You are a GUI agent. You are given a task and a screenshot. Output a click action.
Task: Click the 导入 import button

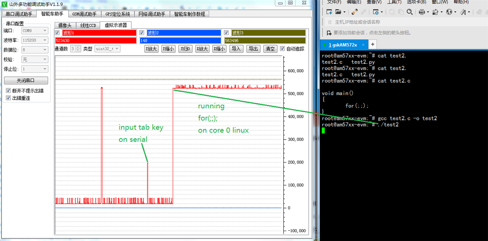tap(237, 49)
